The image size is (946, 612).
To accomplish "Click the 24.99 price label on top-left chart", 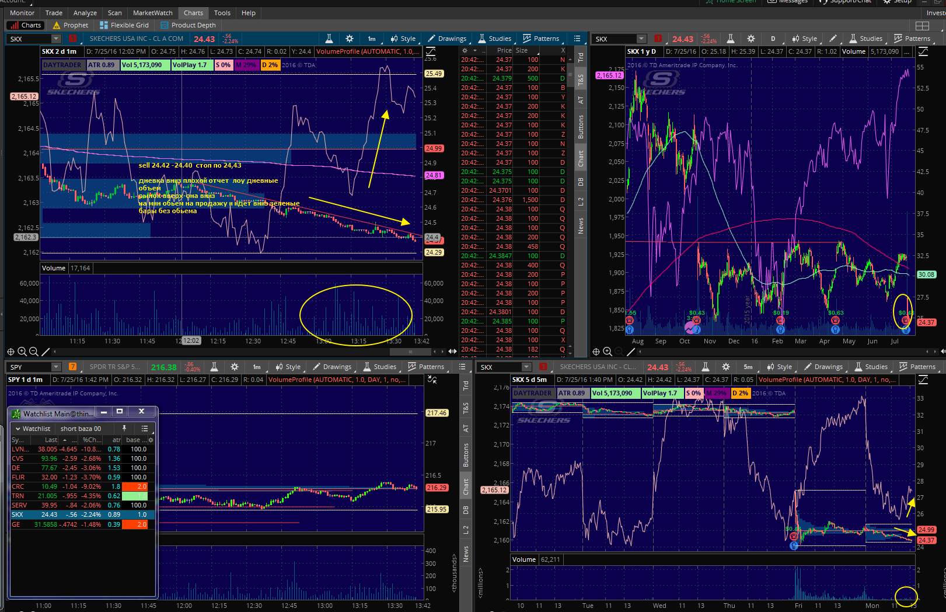I will pos(434,148).
